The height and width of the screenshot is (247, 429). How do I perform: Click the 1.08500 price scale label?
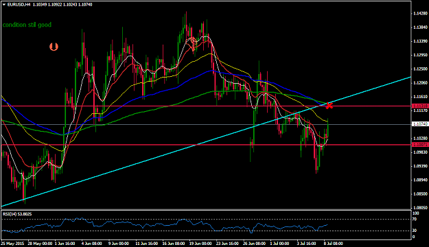click(421, 194)
